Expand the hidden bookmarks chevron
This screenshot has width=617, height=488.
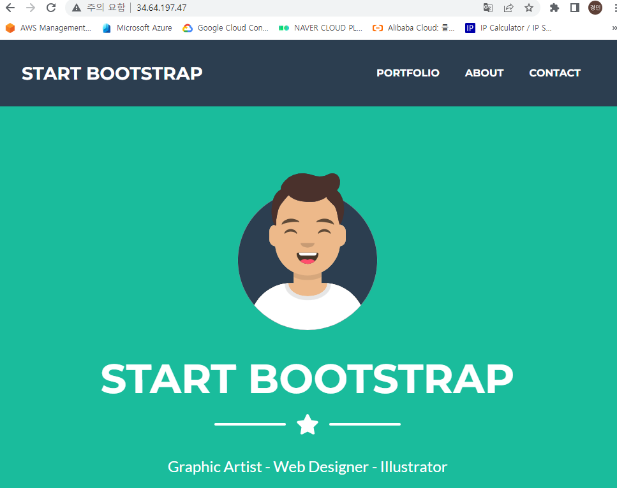click(x=614, y=28)
